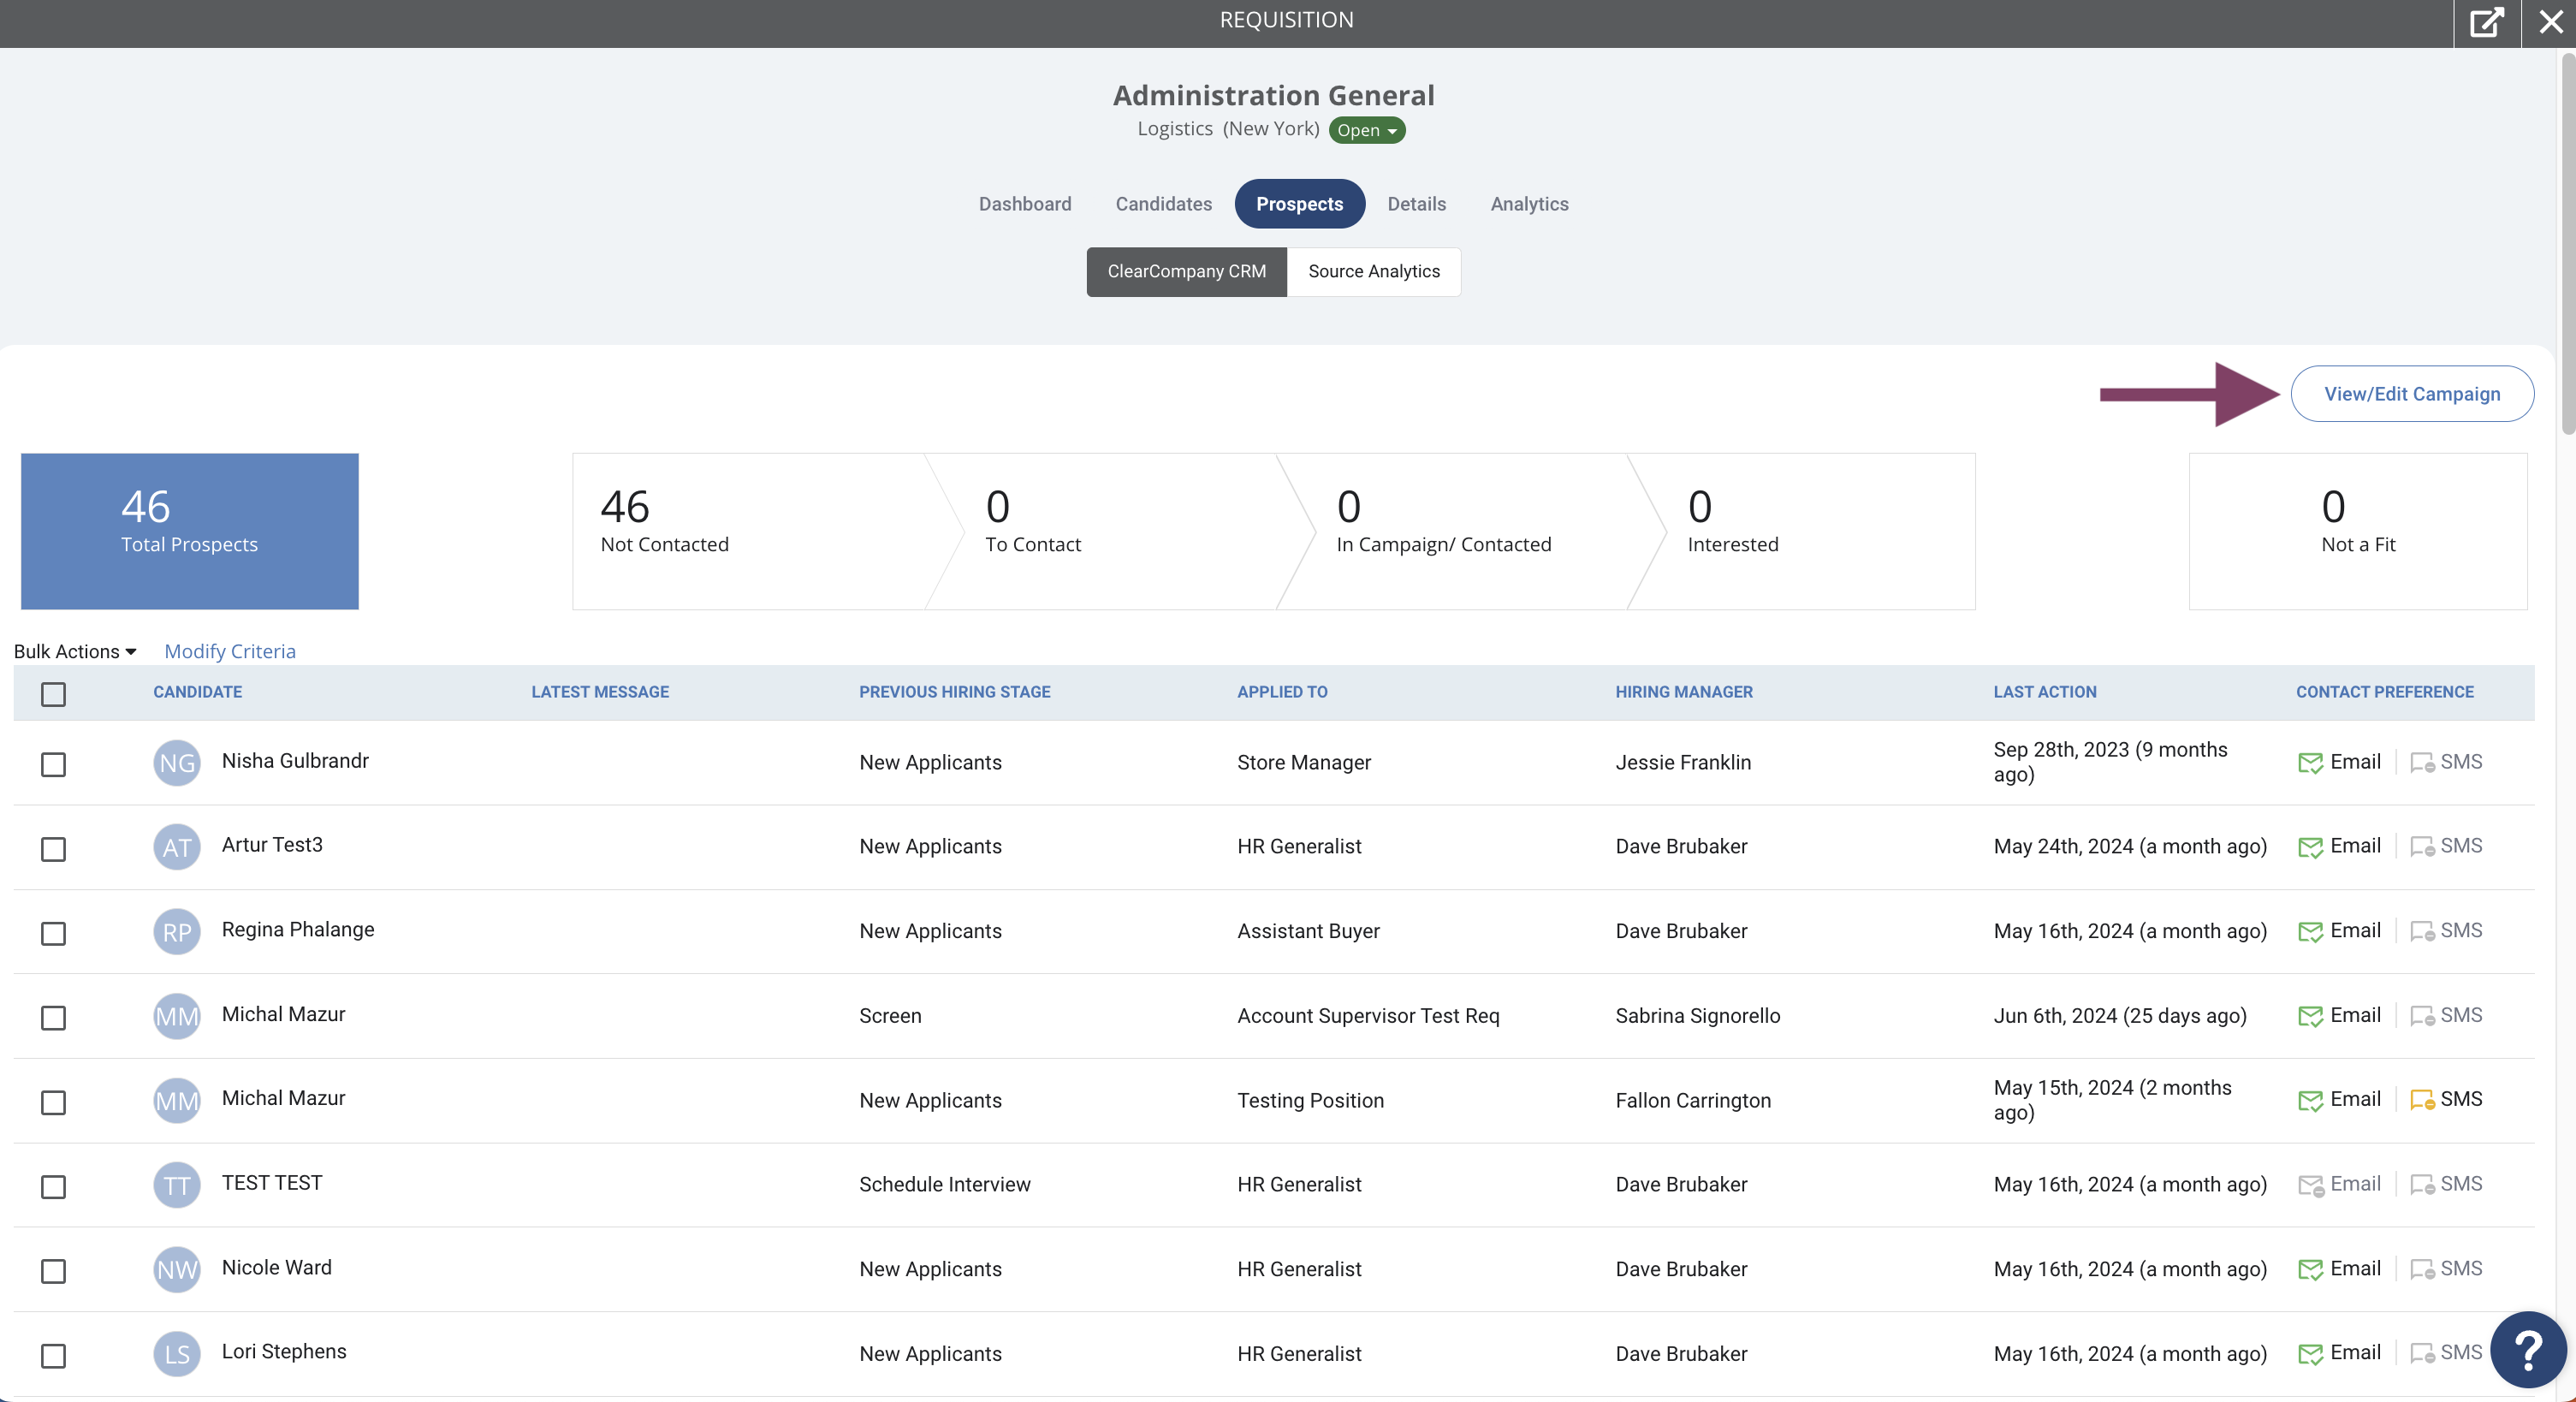Filter by 46 Total Prospects tile
Viewport: 2576px width, 1402px height.
[x=190, y=532]
